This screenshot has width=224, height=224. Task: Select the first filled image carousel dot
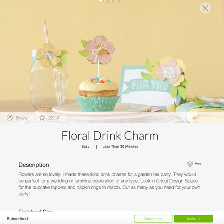(x=101, y=1)
